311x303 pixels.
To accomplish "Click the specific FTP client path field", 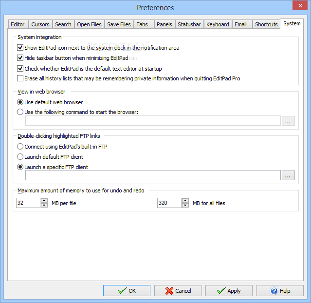I will [x=153, y=175].
